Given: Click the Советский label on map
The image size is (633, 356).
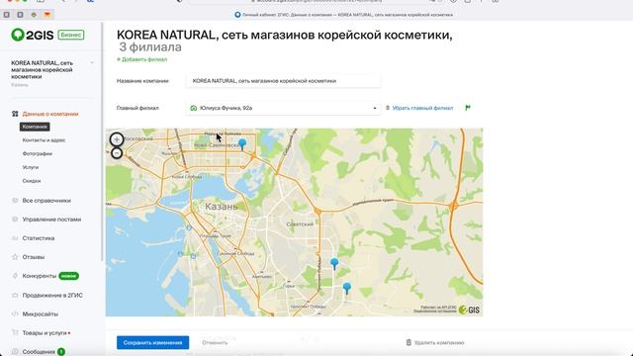Looking at the screenshot, I should click(300, 224).
